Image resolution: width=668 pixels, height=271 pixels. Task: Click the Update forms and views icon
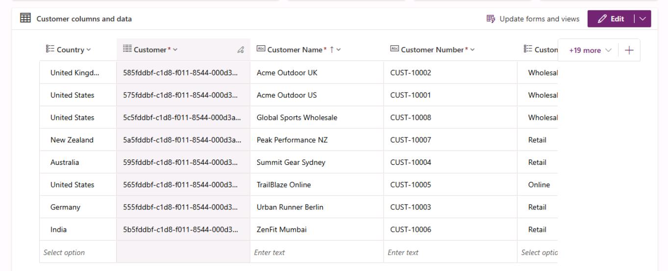[491, 19]
